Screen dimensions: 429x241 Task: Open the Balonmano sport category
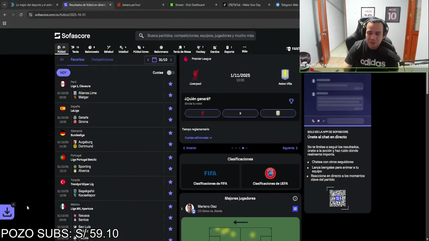click(161, 49)
